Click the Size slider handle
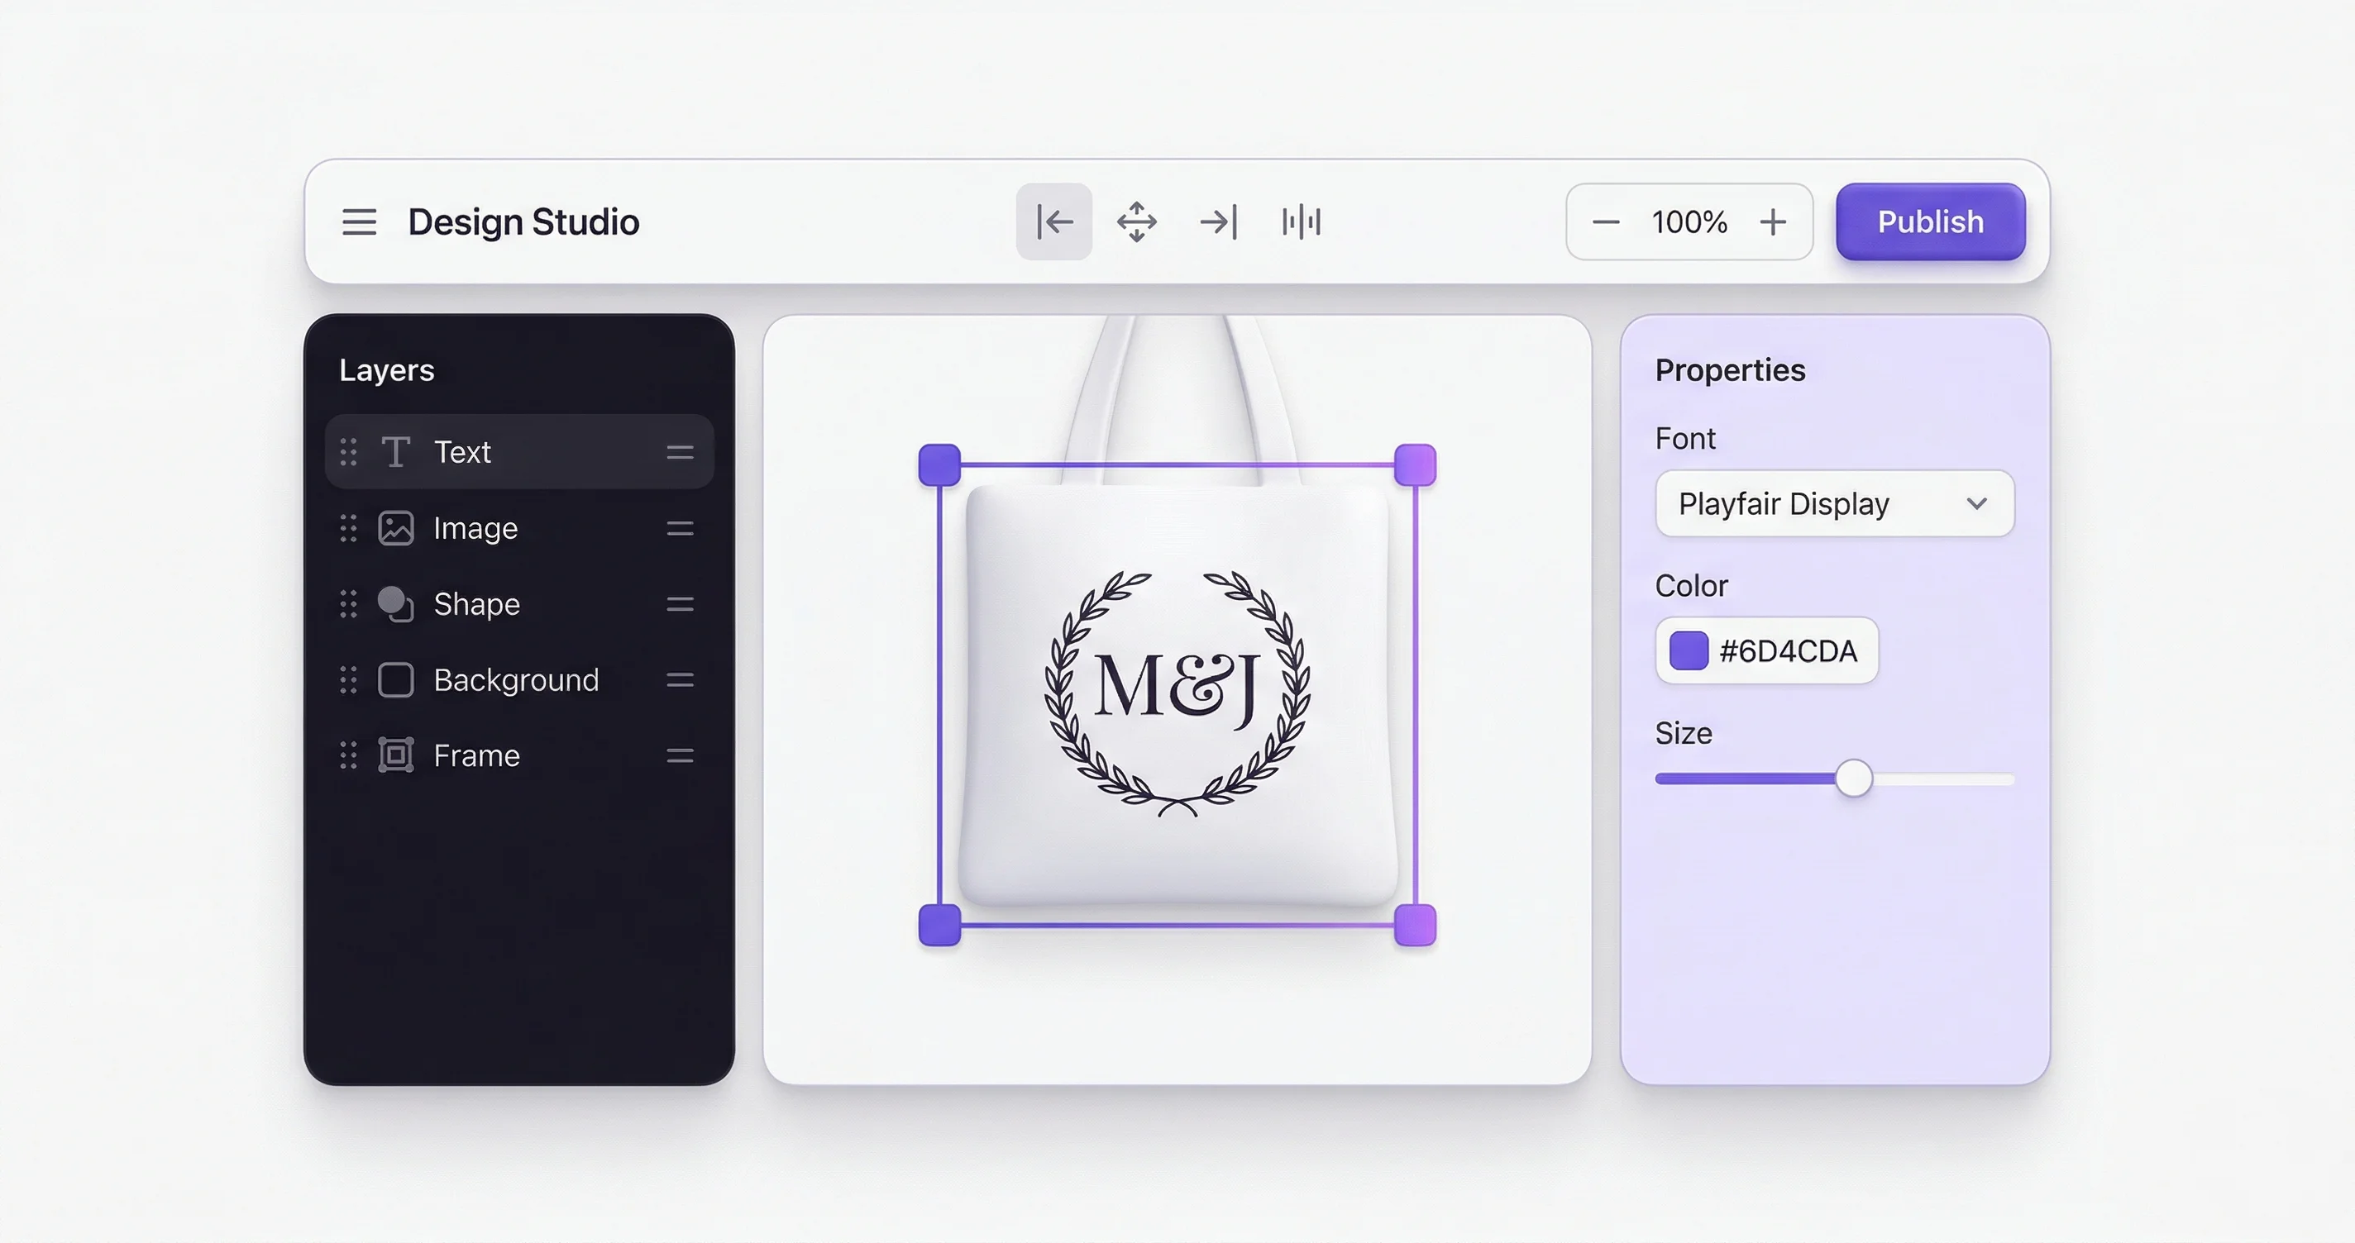This screenshot has width=2355, height=1243. [x=1854, y=779]
